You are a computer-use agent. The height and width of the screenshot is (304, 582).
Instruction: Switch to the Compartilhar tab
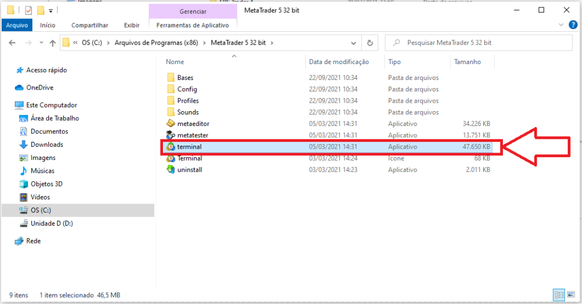(90, 25)
